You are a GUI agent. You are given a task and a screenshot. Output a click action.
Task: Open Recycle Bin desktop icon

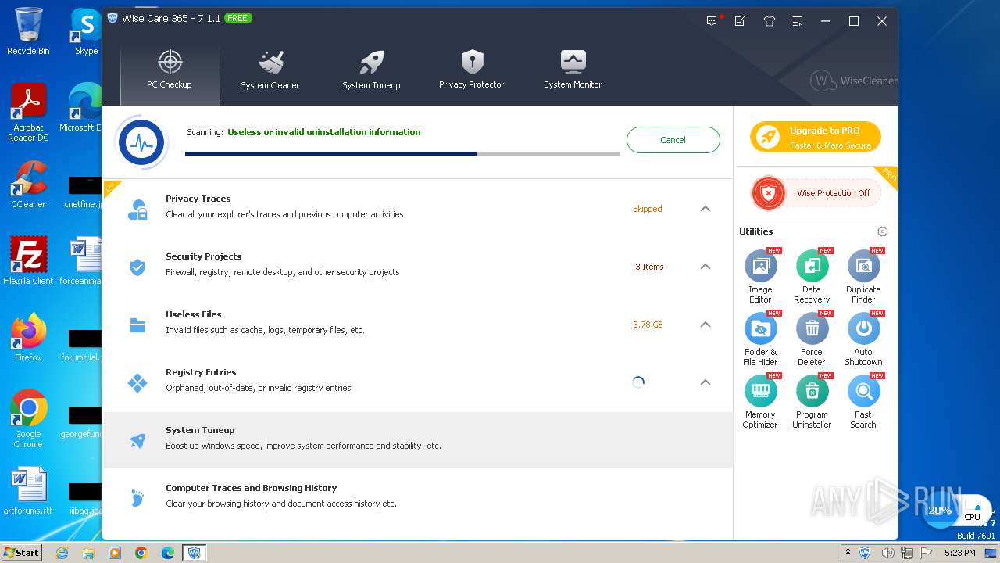click(28, 31)
